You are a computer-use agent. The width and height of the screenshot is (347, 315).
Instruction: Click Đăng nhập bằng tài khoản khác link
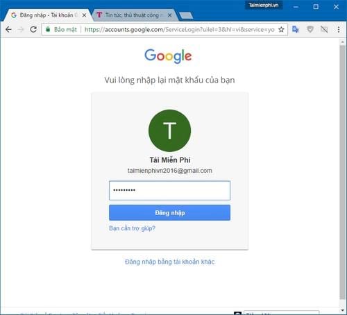(169, 262)
